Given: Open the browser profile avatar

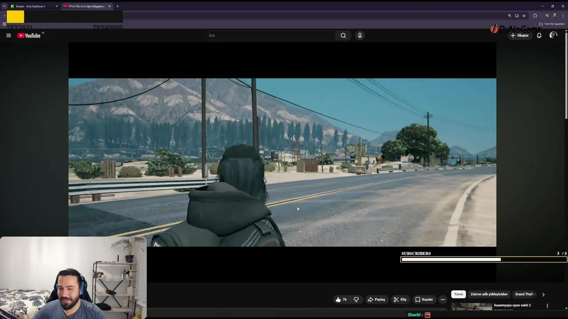Looking at the screenshot, I should [x=555, y=16].
